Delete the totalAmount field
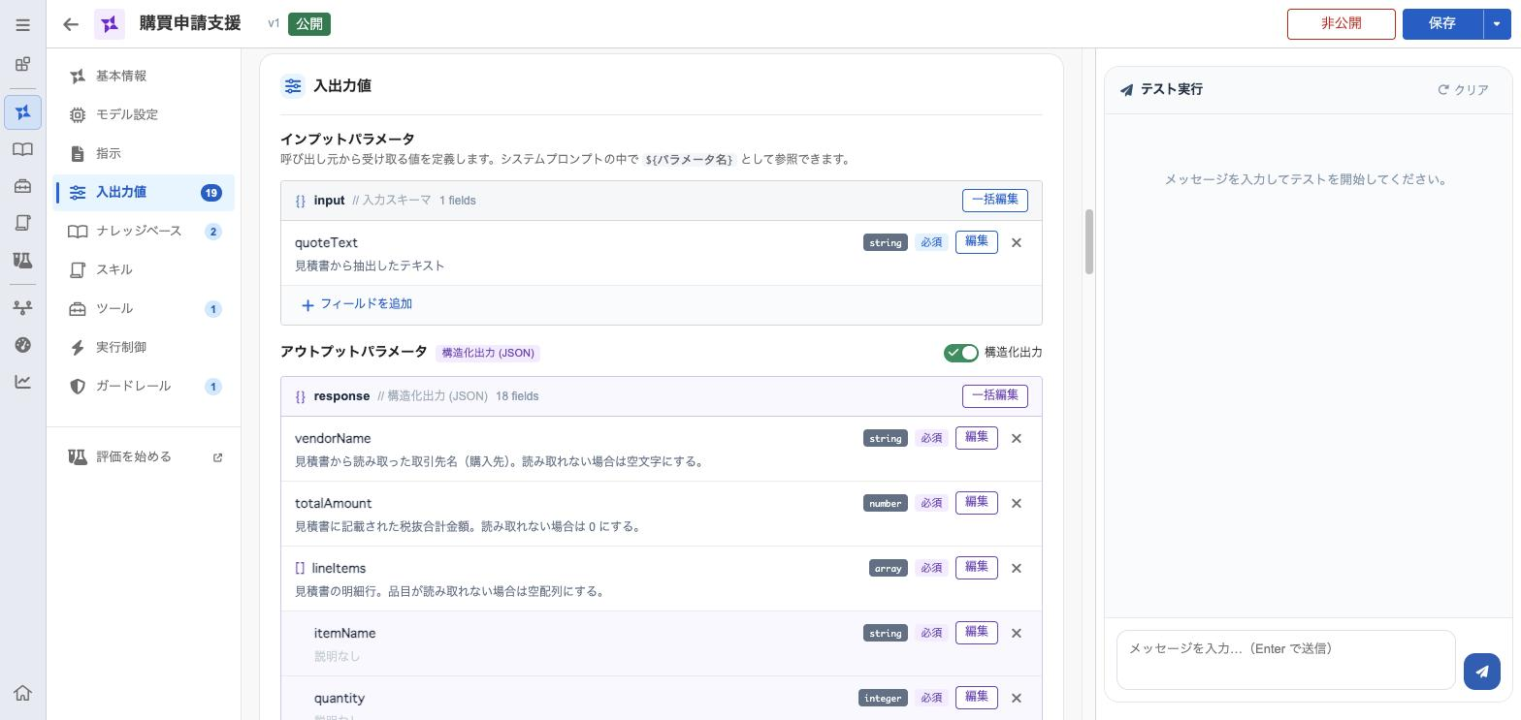1521x720 pixels. [1017, 504]
